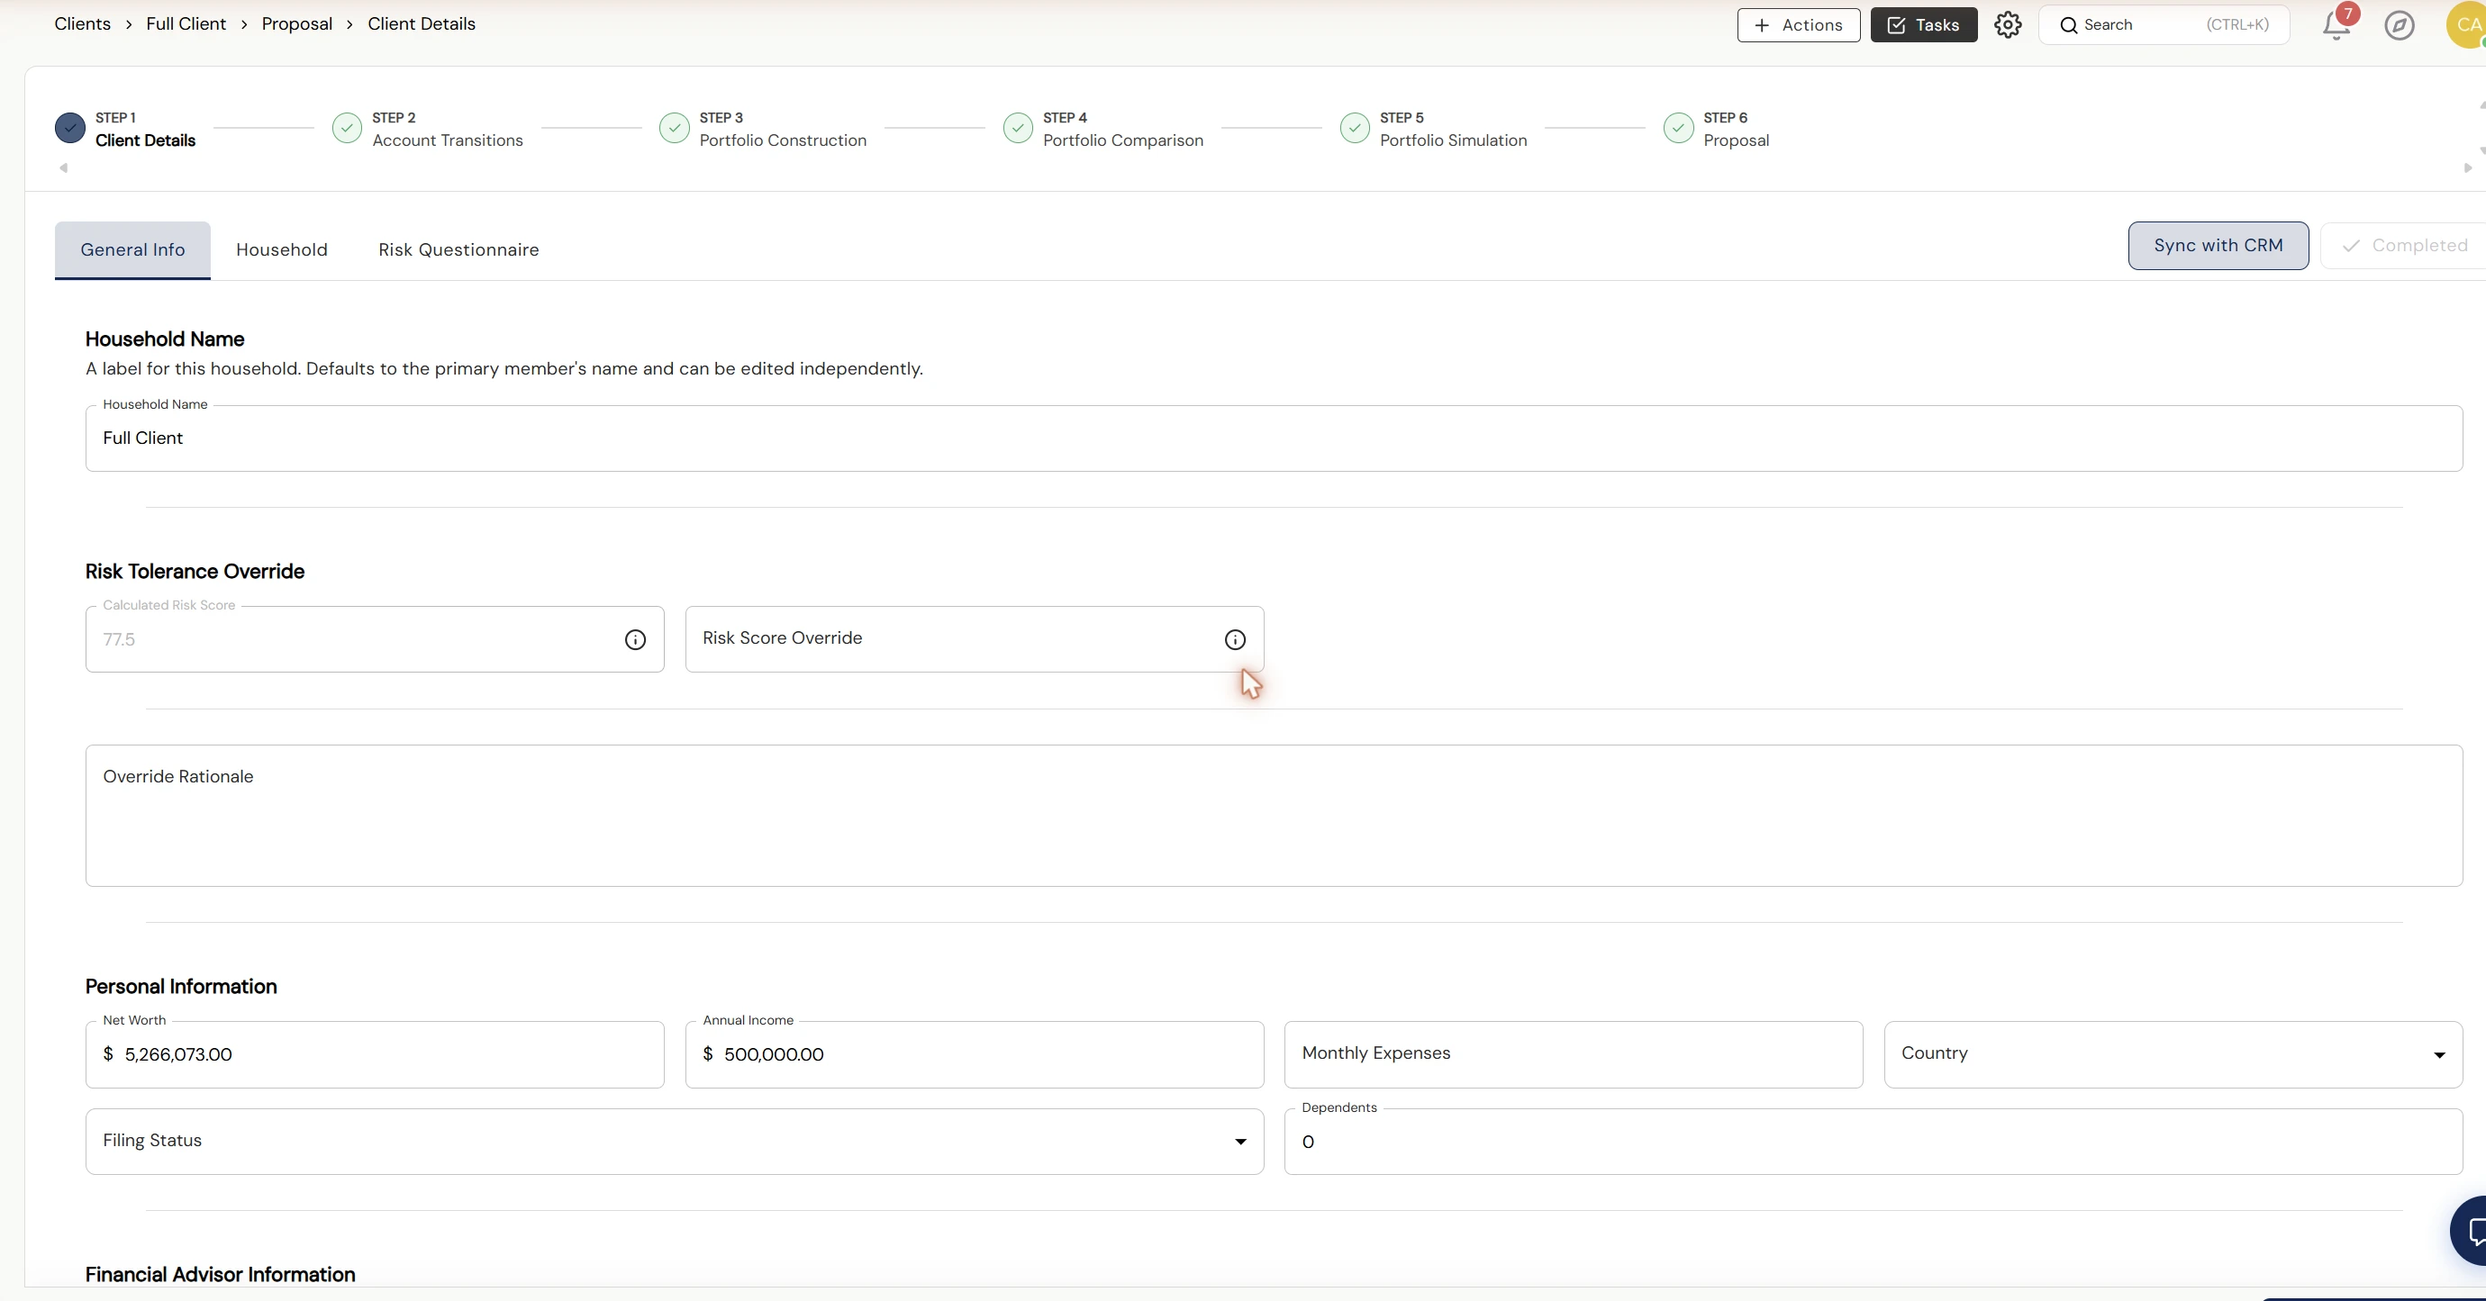Viewport: 2486px width, 1301px height.
Task: Click the Calculated Risk Score field
Action: 375,639
